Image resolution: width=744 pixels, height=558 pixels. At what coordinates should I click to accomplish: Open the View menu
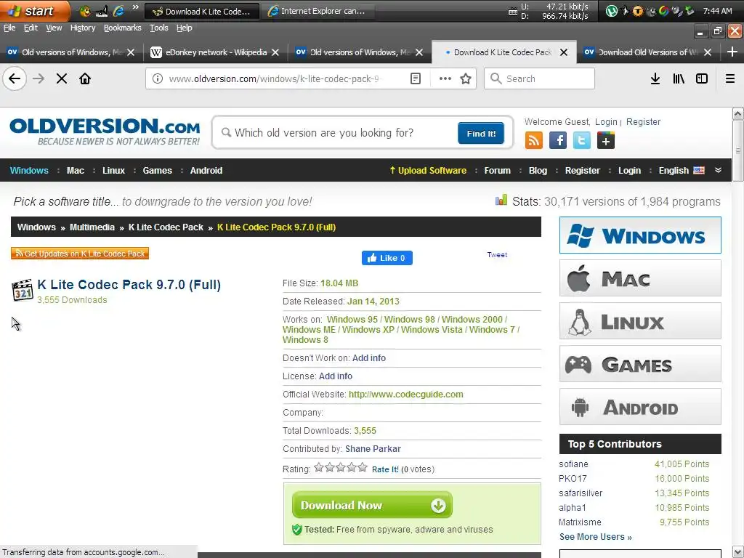point(54,28)
